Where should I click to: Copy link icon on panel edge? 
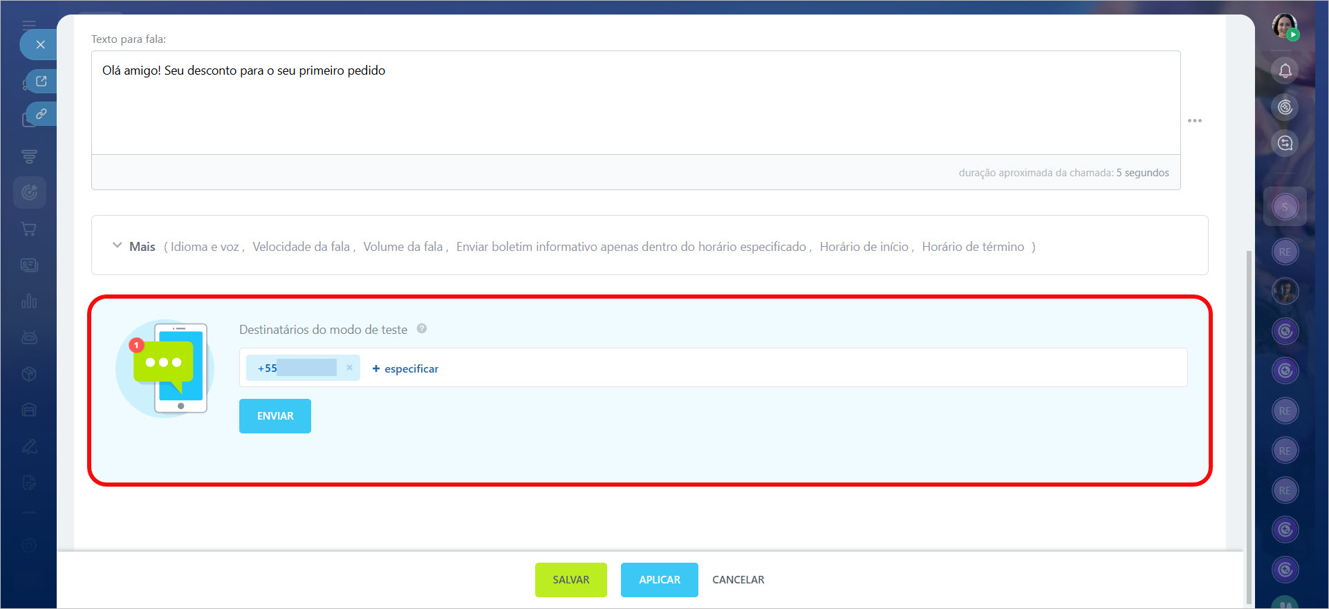coord(41,114)
